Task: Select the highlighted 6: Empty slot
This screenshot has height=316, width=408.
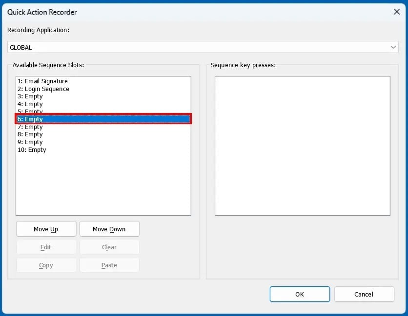Action: pos(103,119)
